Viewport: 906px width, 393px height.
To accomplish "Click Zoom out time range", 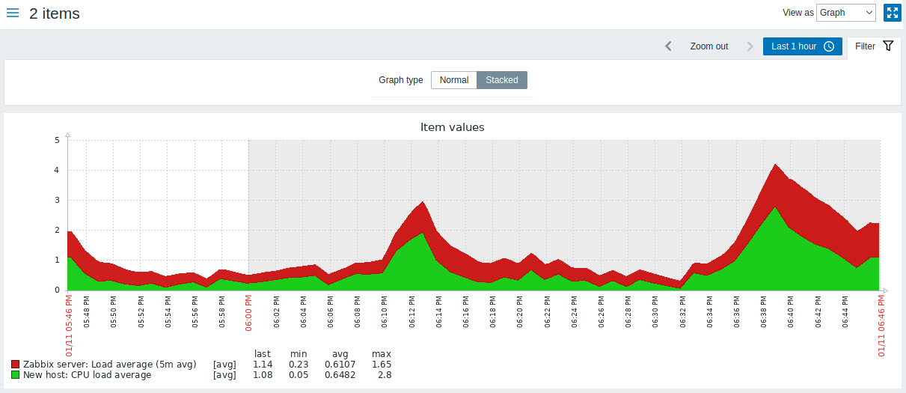I will coord(708,46).
